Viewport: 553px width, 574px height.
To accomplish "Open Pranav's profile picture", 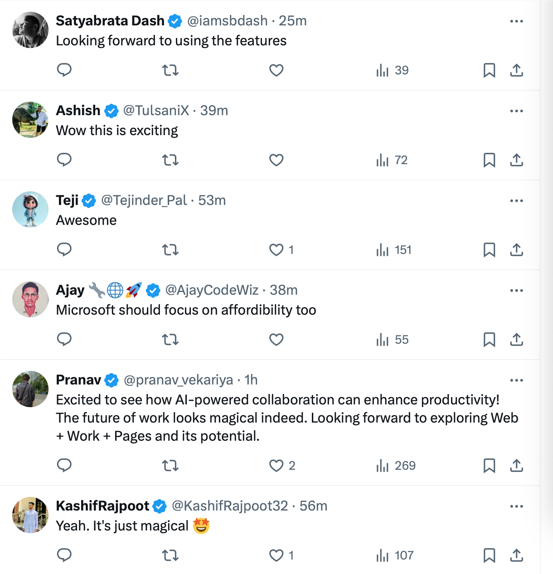I will click(x=30, y=389).
